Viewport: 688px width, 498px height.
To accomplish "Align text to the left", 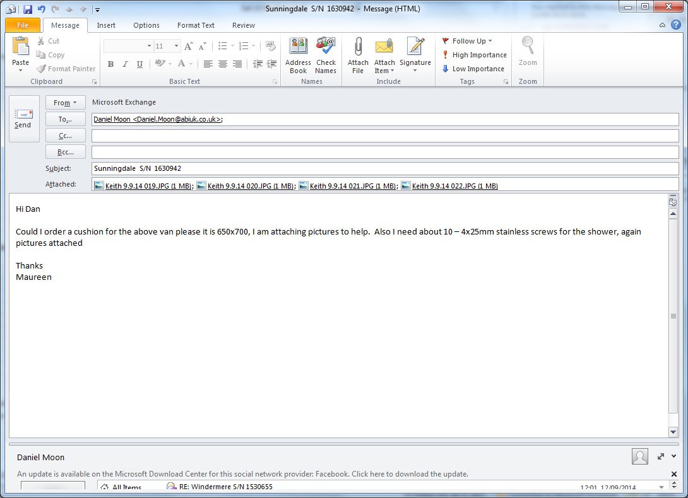I will click(208, 64).
